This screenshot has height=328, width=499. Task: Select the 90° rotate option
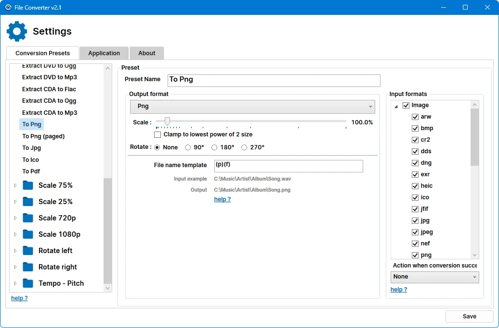click(x=188, y=147)
